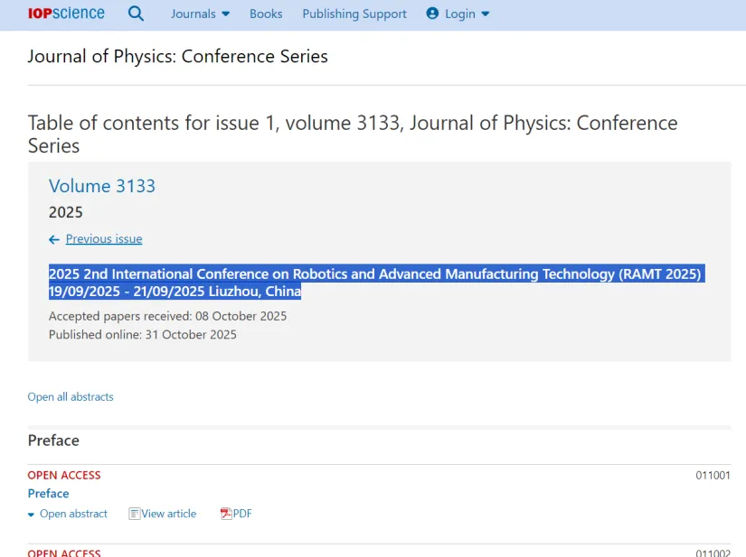Open the search magnifier icon

click(x=137, y=14)
